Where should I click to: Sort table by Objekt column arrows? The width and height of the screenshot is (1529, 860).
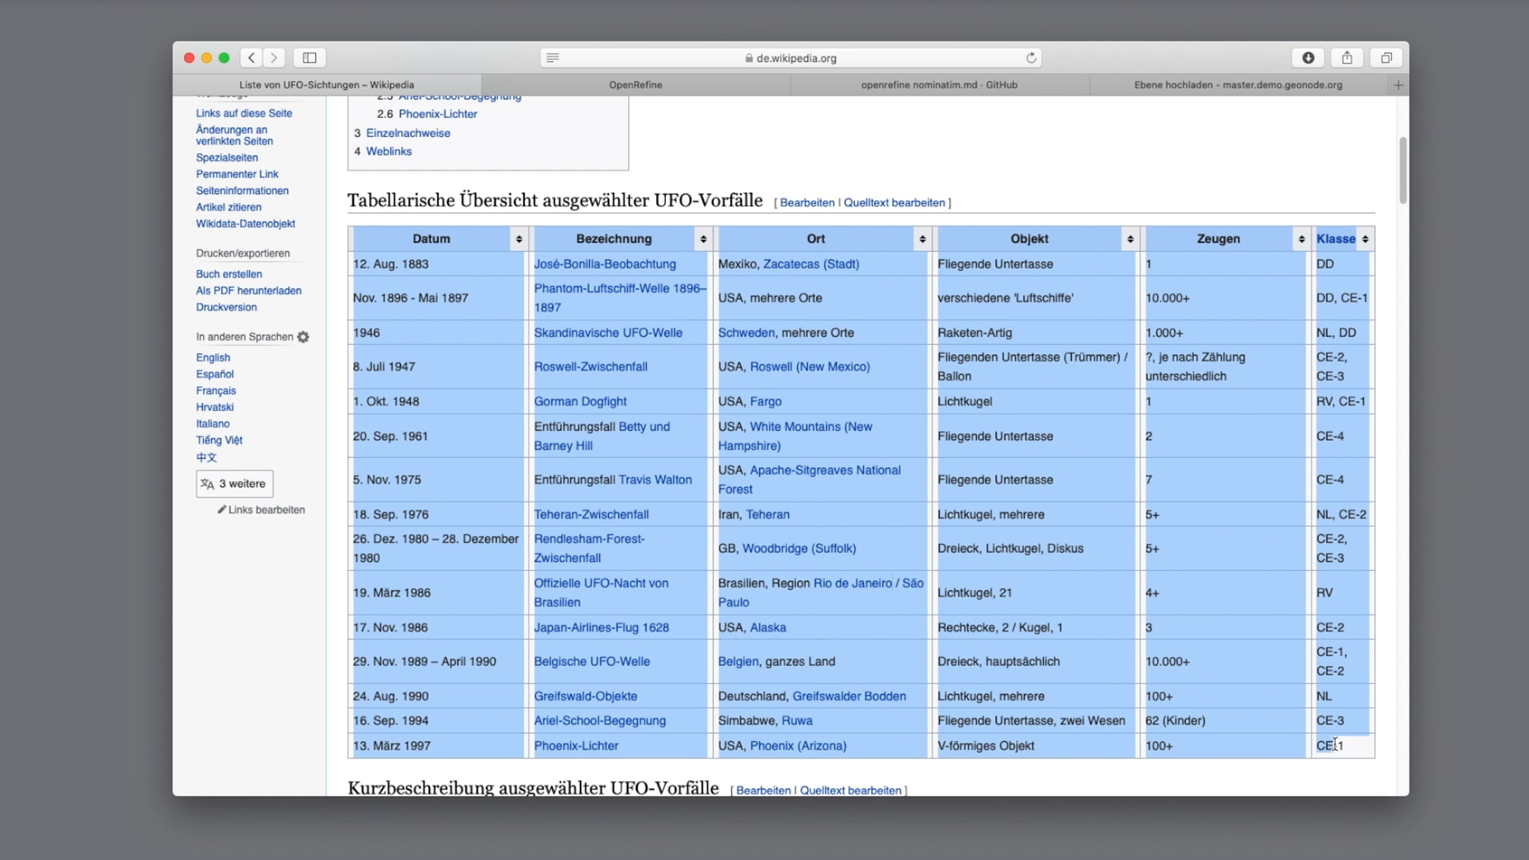[1130, 239]
